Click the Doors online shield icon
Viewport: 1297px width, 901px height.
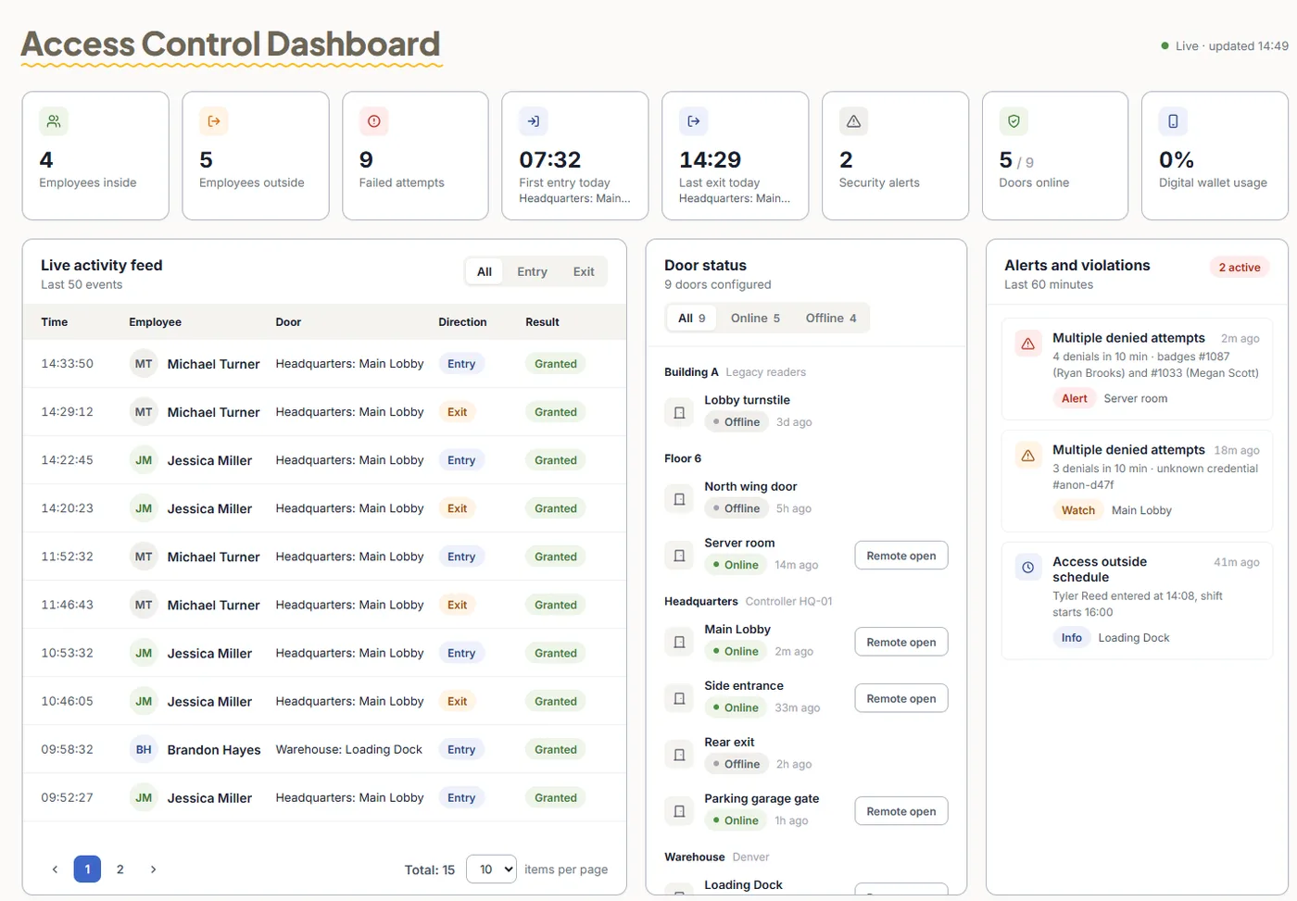click(x=1014, y=121)
